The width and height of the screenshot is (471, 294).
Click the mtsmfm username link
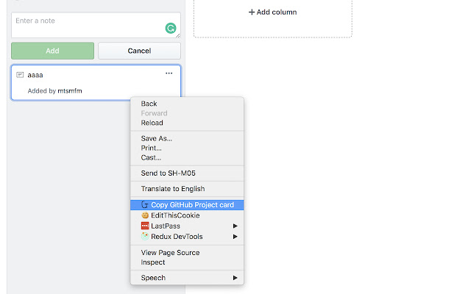[x=70, y=90]
